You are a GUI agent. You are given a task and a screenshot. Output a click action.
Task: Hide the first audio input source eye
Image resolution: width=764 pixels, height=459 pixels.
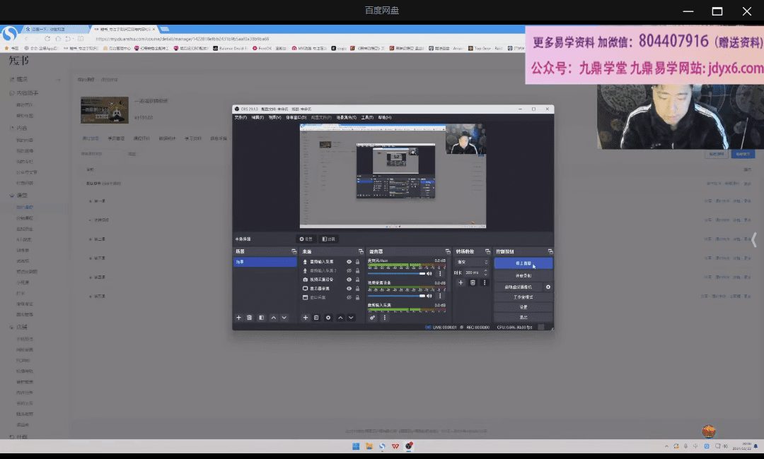349,262
